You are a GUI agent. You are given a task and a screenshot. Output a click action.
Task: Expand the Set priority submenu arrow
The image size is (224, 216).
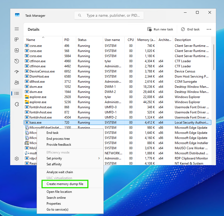click(99, 158)
